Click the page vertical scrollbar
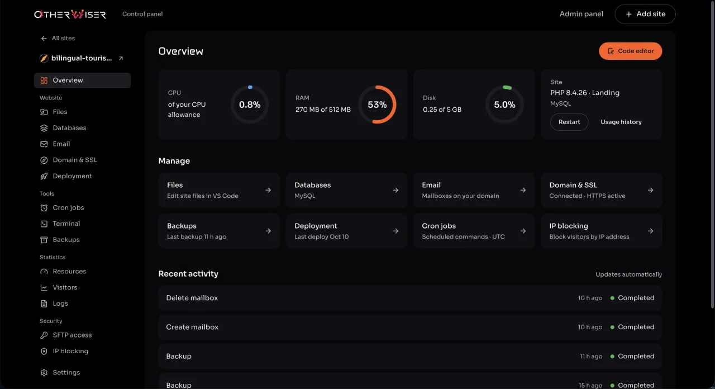This screenshot has width=715, height=389. coord(712,154)
